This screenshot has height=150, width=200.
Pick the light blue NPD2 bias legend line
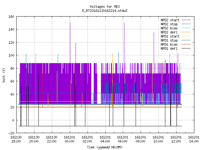(186, 28)
